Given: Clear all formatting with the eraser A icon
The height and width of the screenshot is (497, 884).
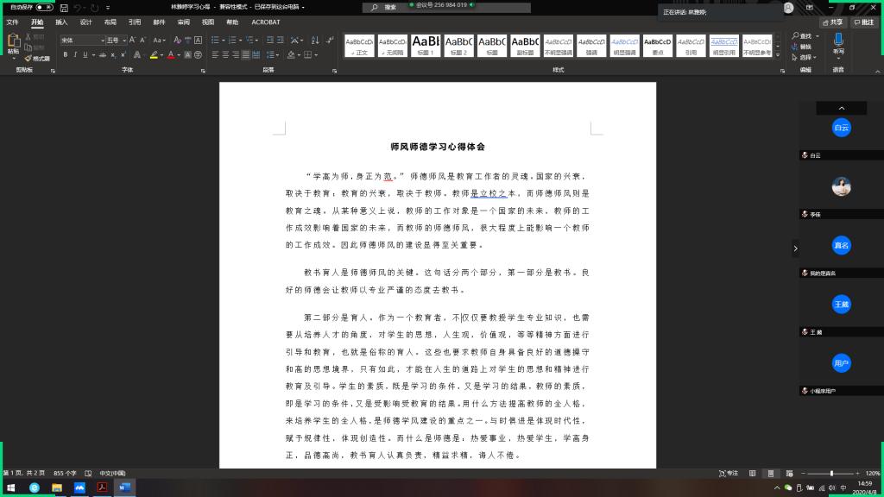Looking at the screenshot, I should coord(177,40).
